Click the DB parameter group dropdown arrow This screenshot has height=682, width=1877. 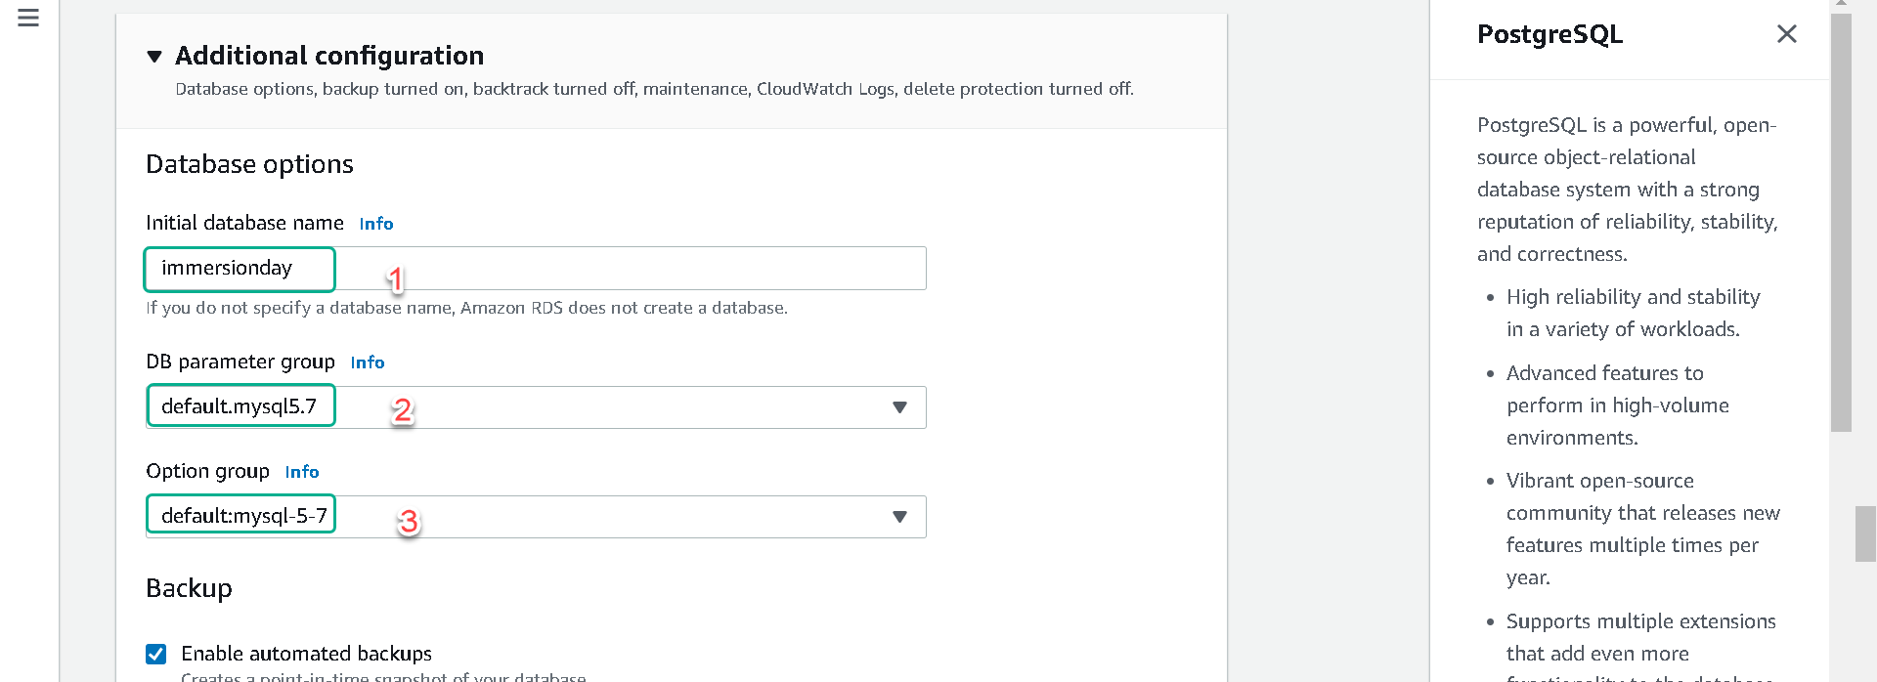(x=899, y=407)
